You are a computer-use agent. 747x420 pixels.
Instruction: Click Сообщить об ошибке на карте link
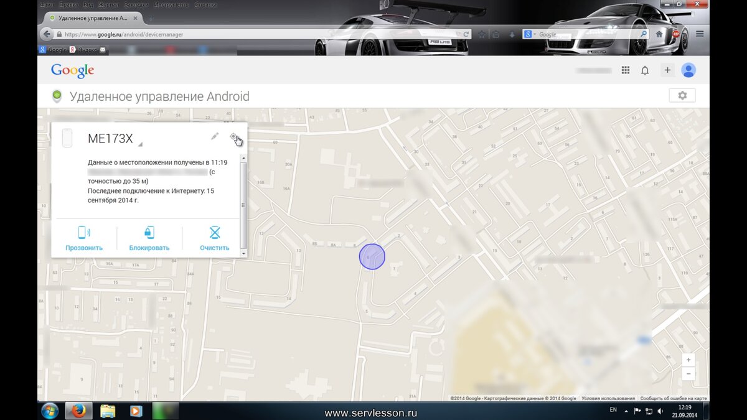pos(673,398)
